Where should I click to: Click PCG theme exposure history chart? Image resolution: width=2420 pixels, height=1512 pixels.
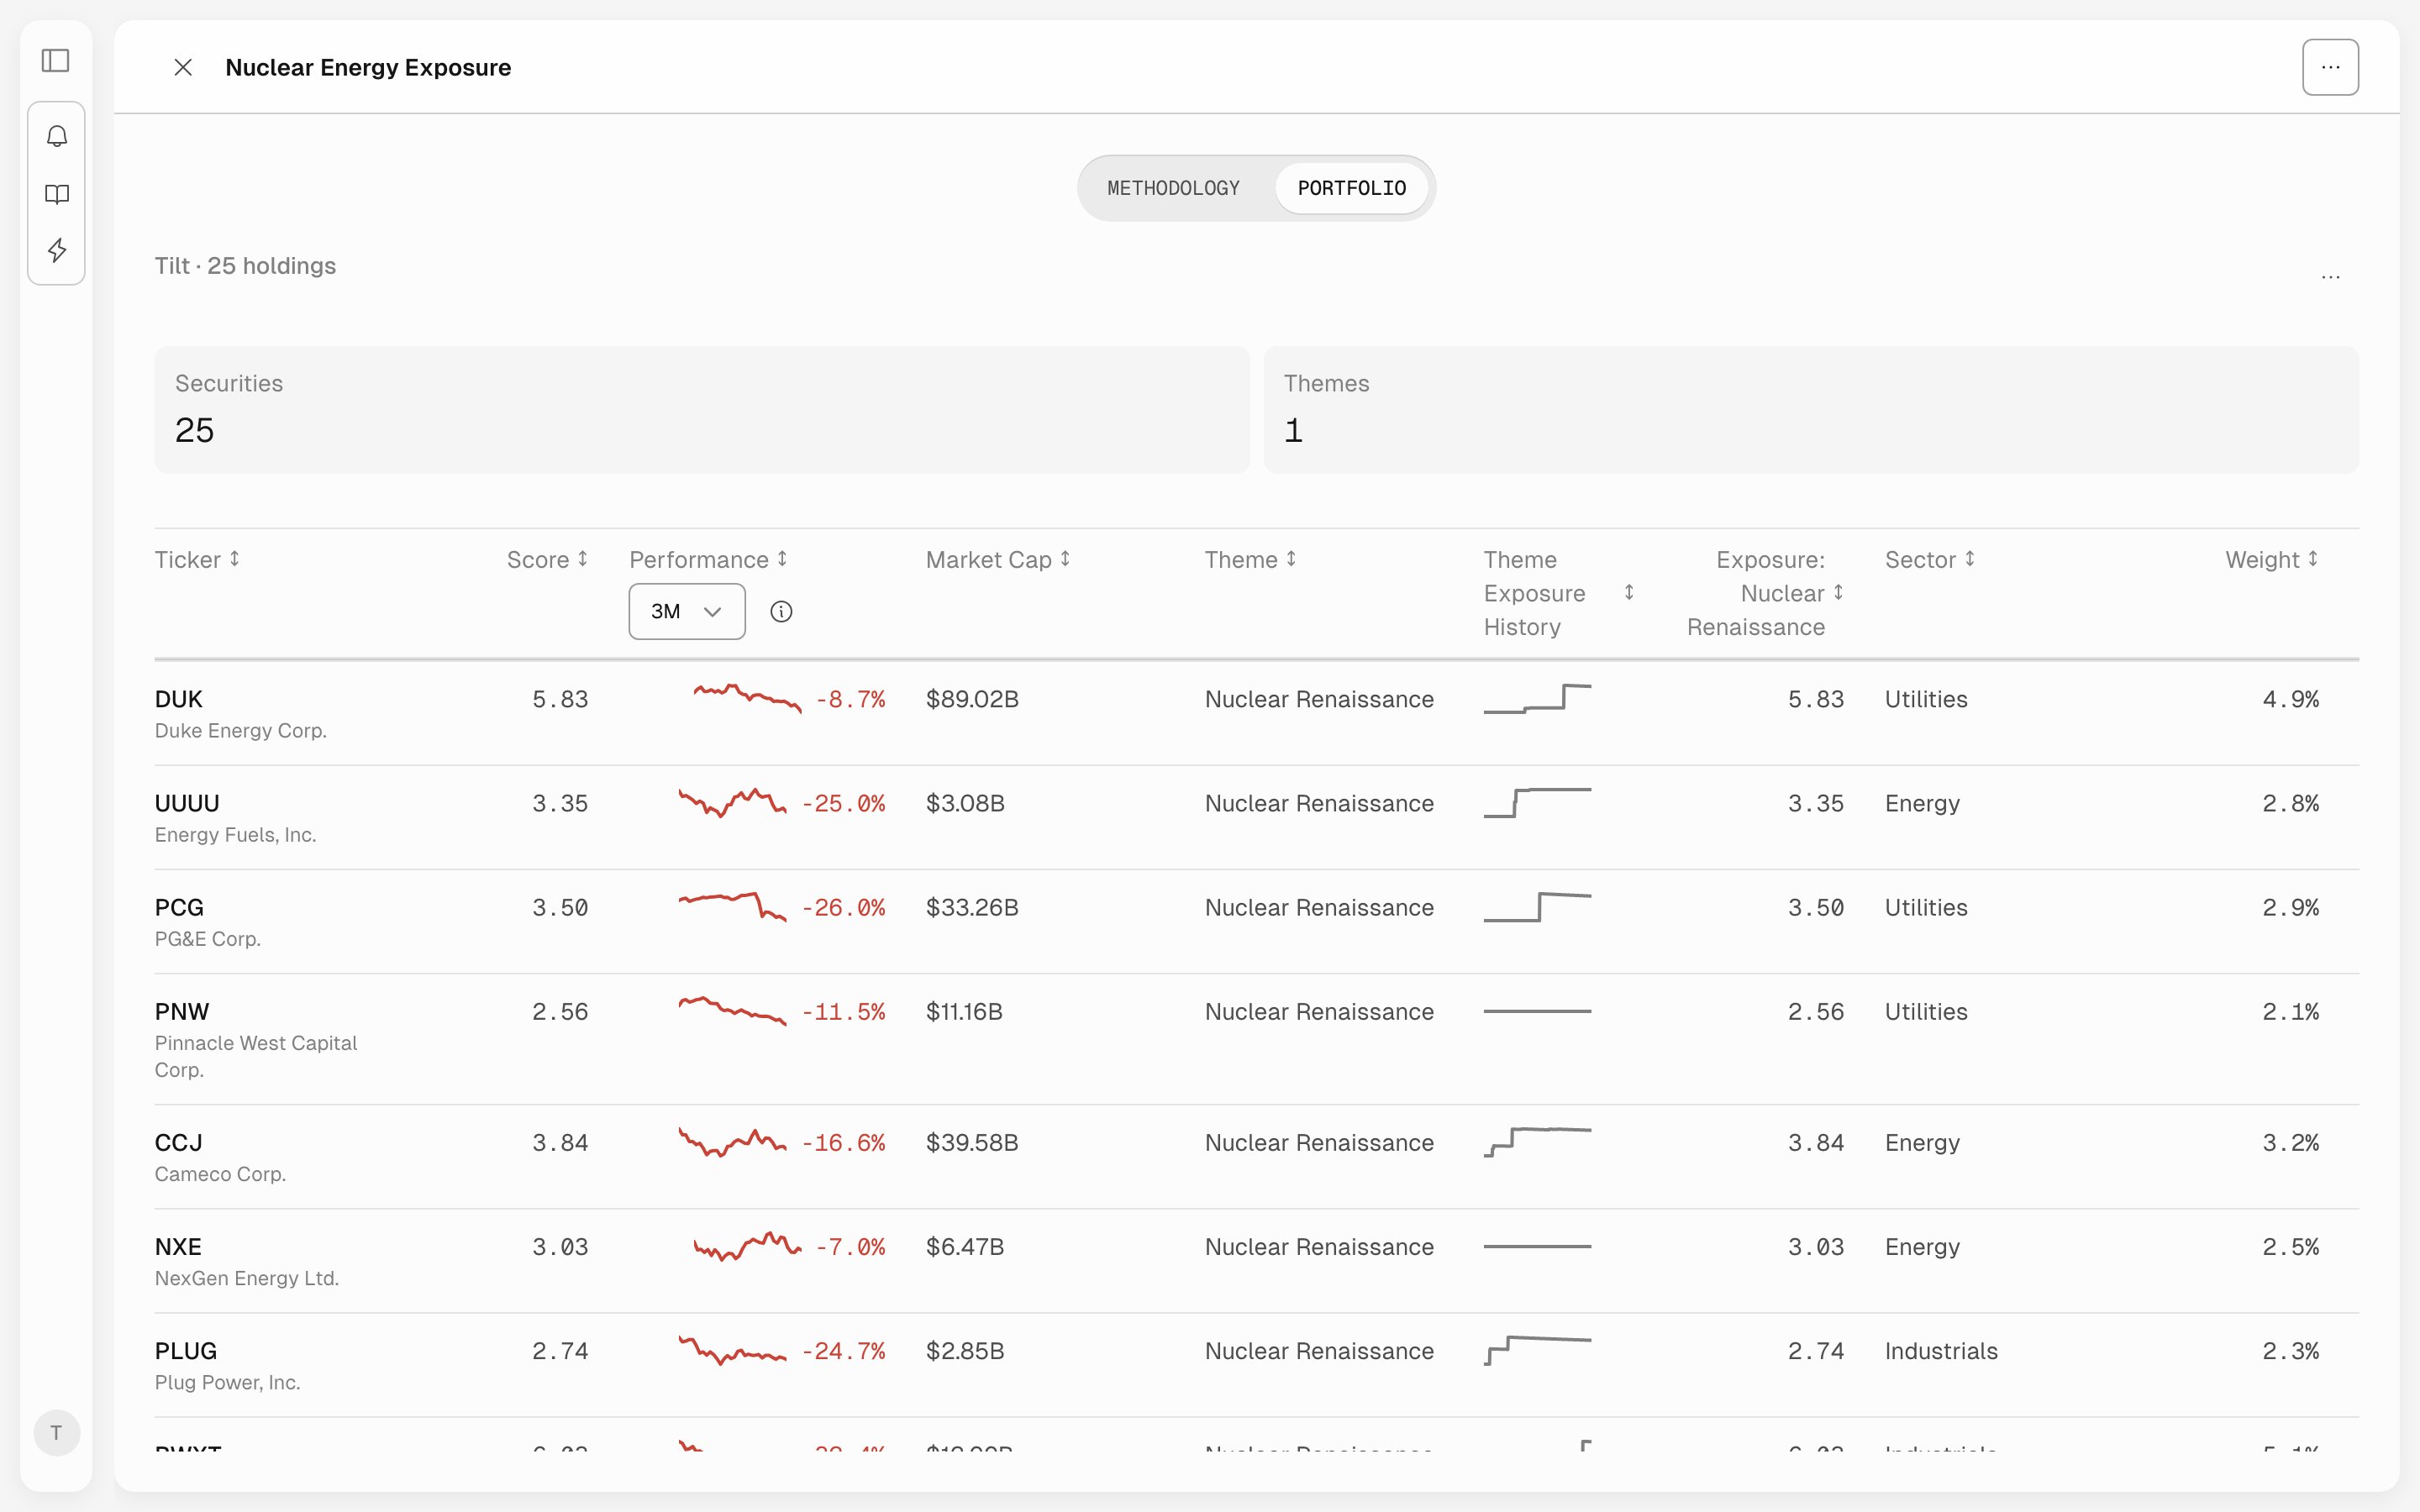[x=1537, y=907]
